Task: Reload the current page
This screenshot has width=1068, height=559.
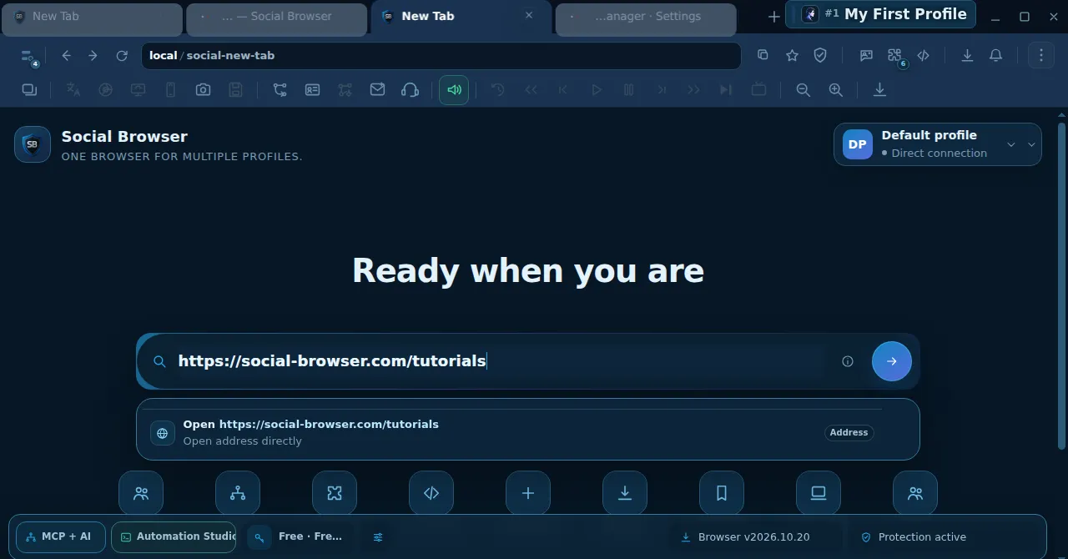Action: (122, 56)
